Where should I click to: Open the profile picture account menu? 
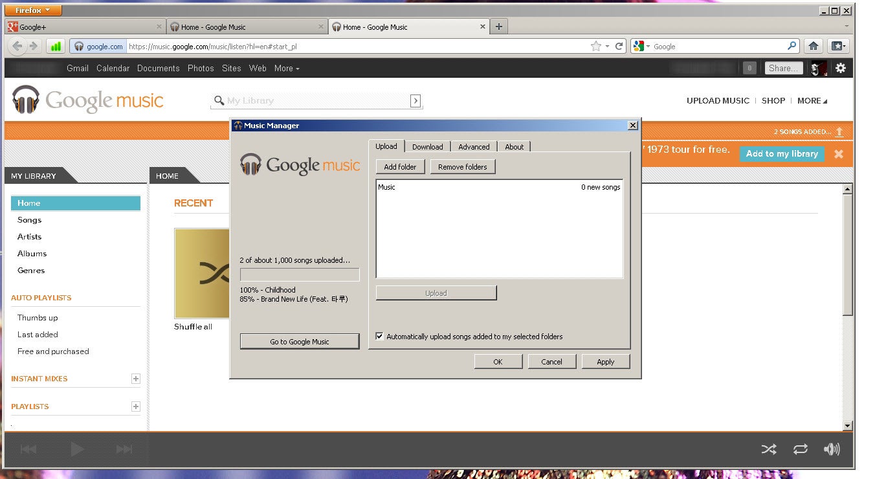(x=819, y=68)
